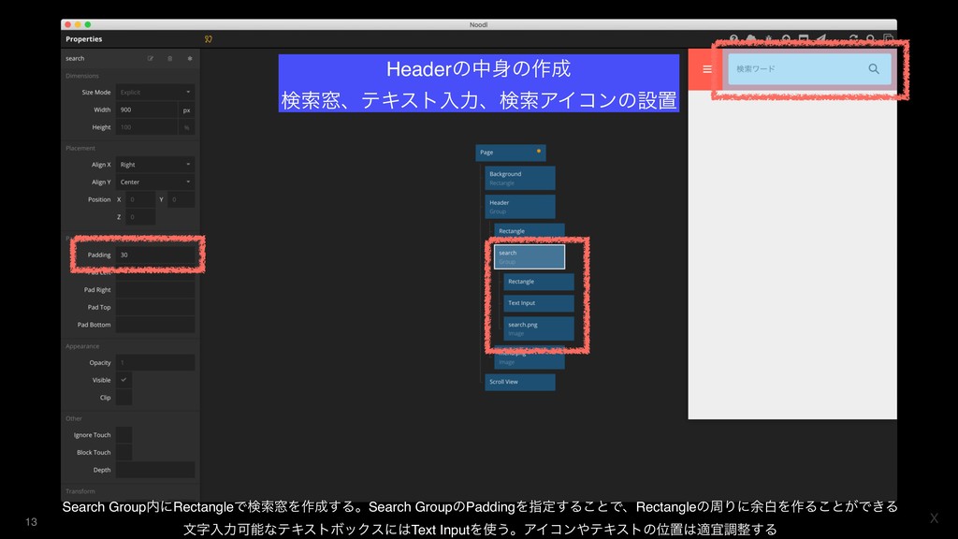
Task: Select the Scroll View node
Action: pos(520,382)
